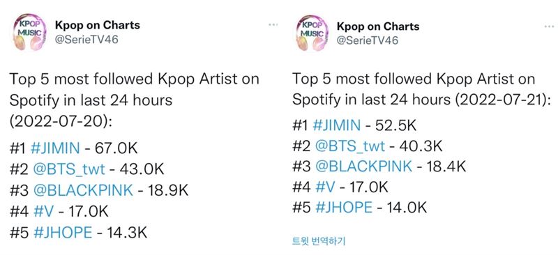
Task: Click #V hashtag in right tweet
Action: pyautogui.click(x=325, y=187)
